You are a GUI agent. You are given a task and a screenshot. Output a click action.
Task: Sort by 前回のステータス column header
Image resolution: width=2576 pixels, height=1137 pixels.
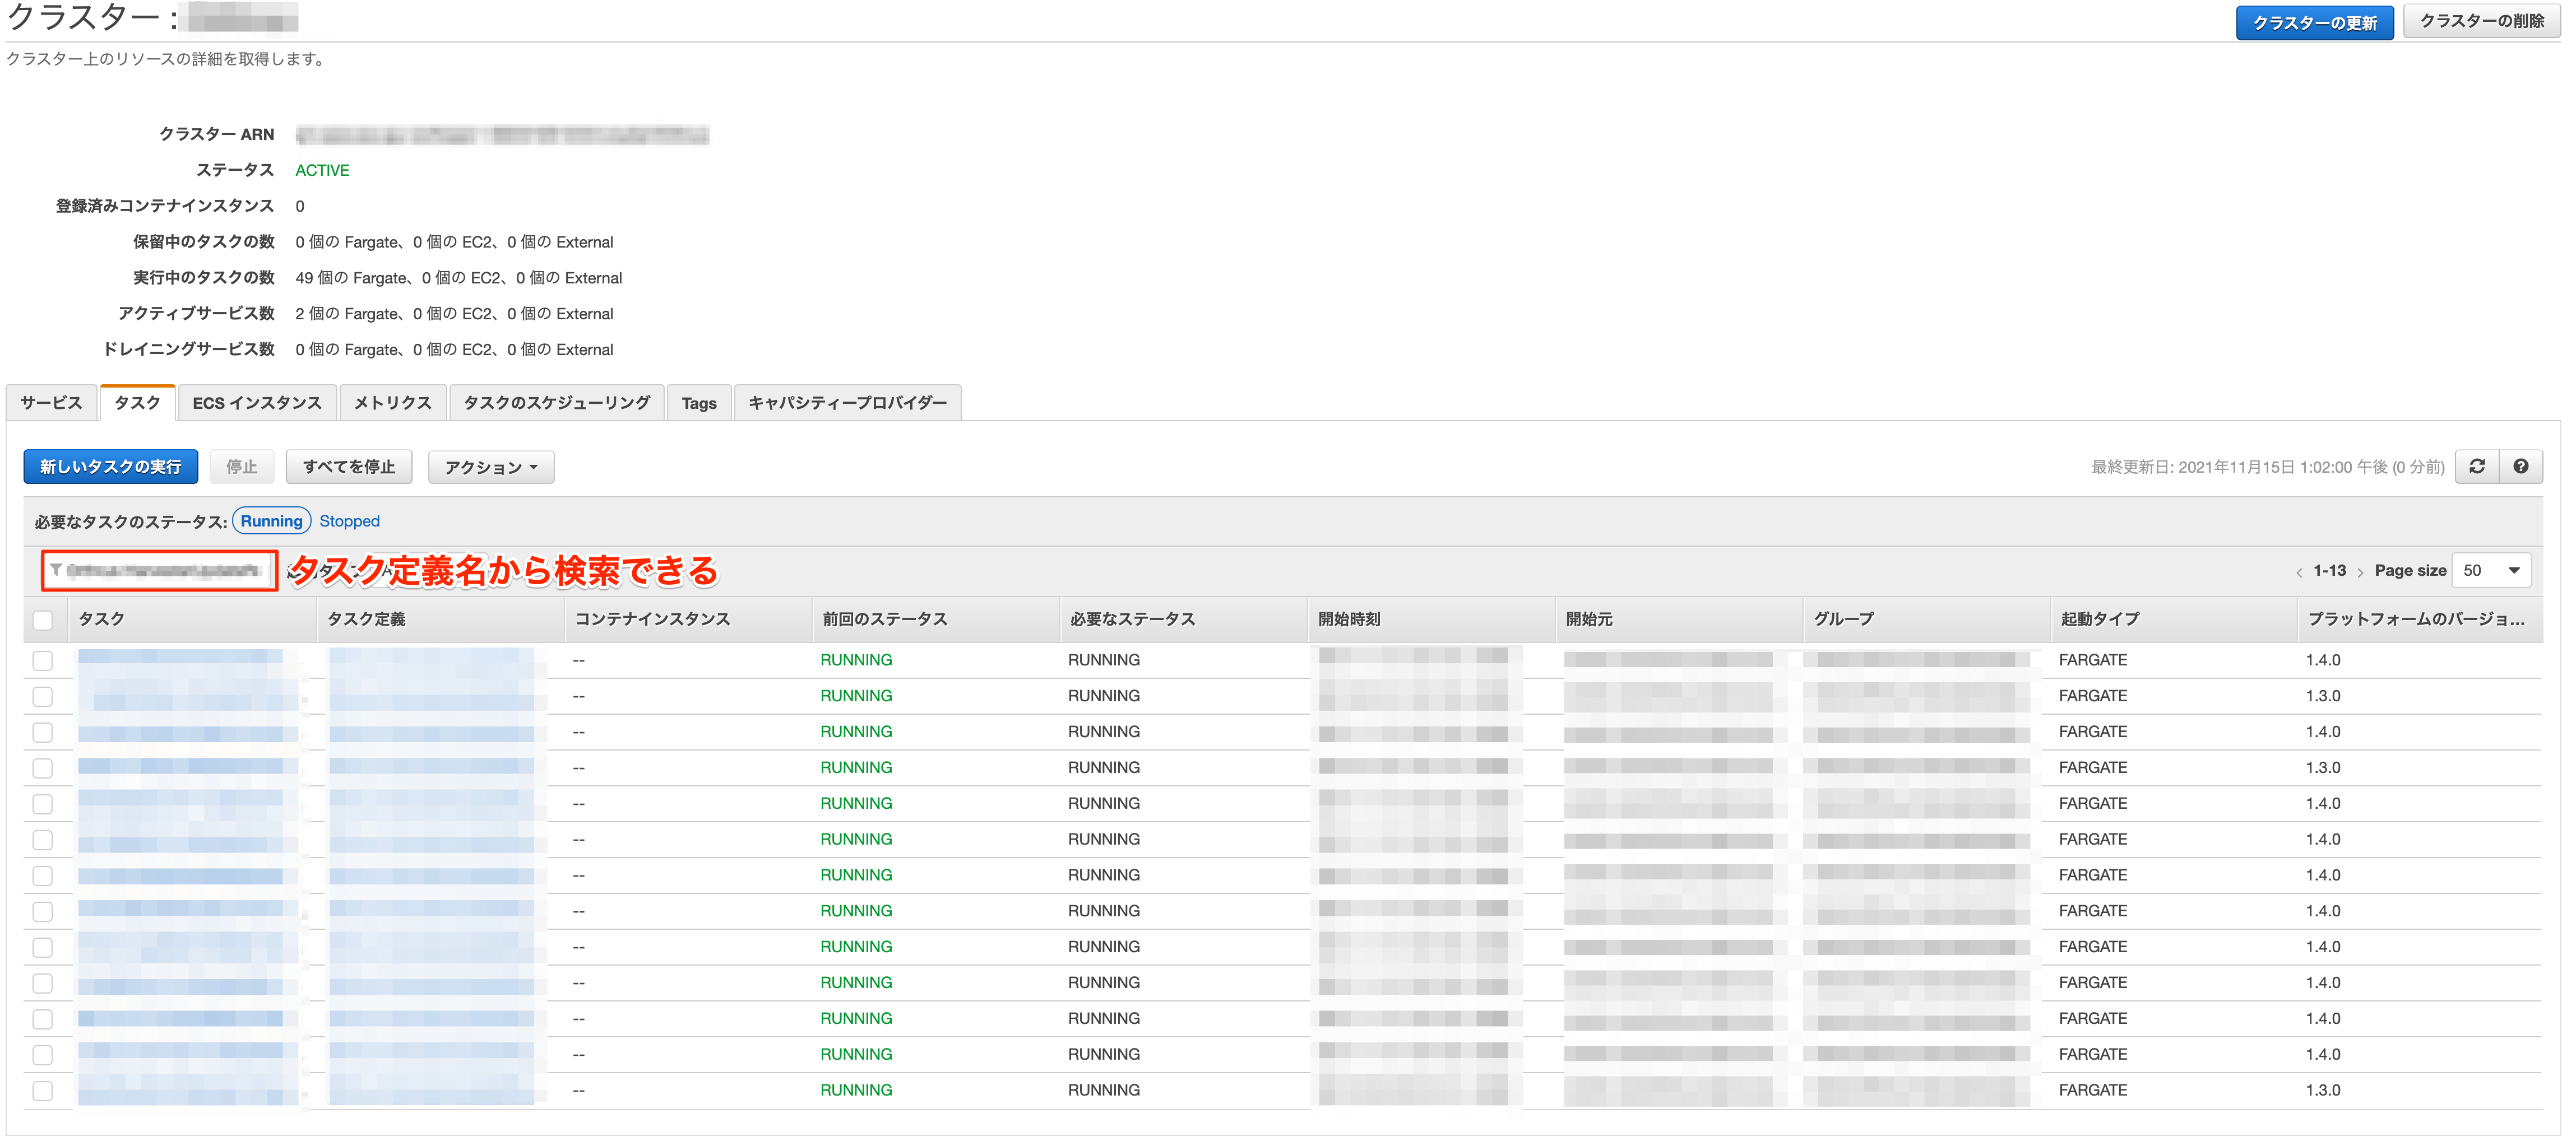[x=936, y=619]
